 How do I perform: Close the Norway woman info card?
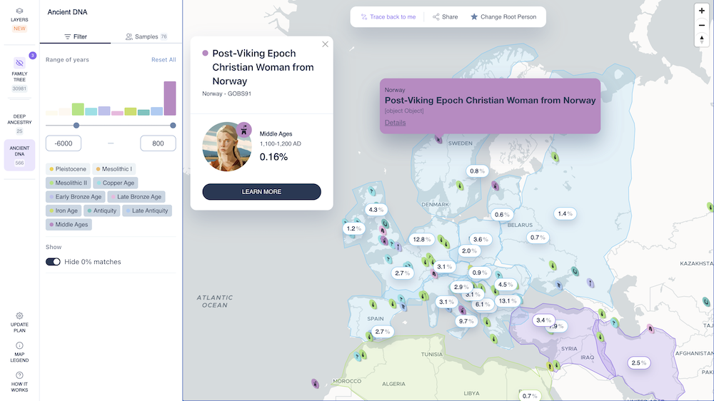(325, 44)
